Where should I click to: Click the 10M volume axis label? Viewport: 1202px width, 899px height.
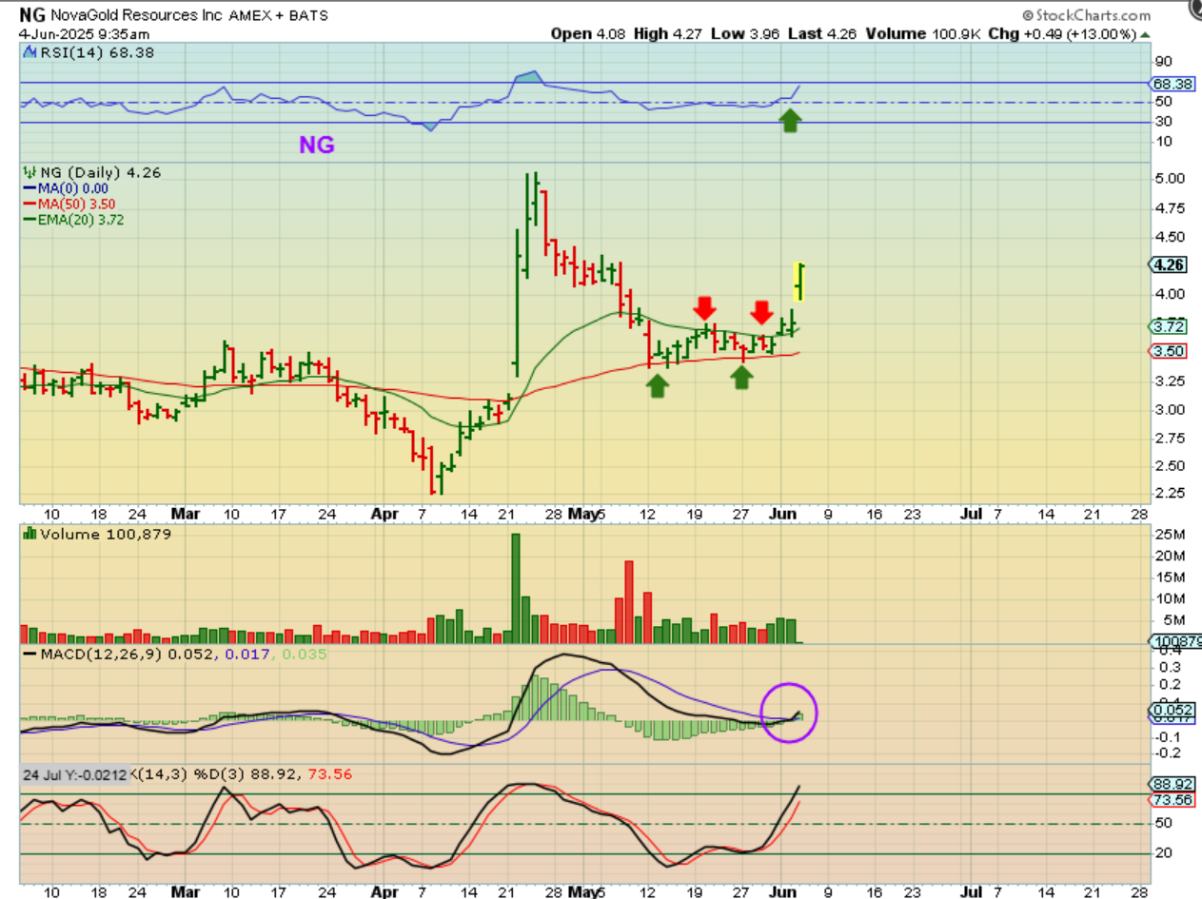[x=1169, y=599]
